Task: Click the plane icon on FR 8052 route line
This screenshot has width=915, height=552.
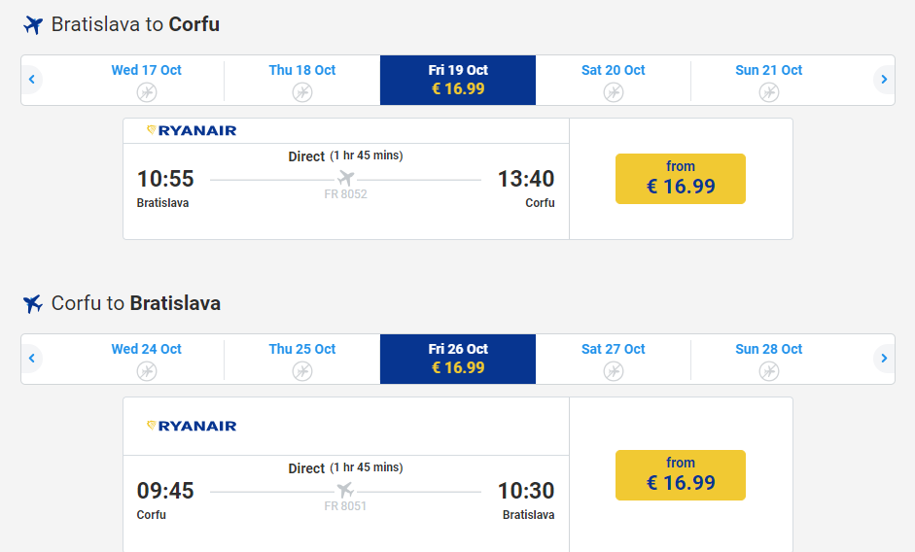Action: pos(346,179)
